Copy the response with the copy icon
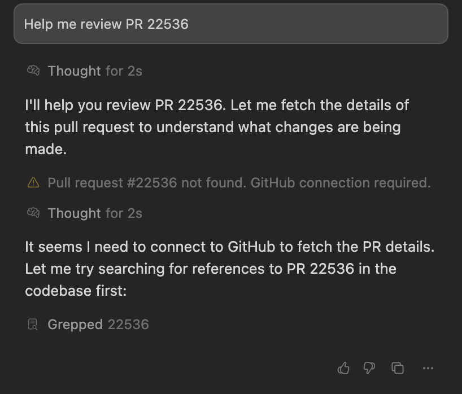 pos(398,368)
